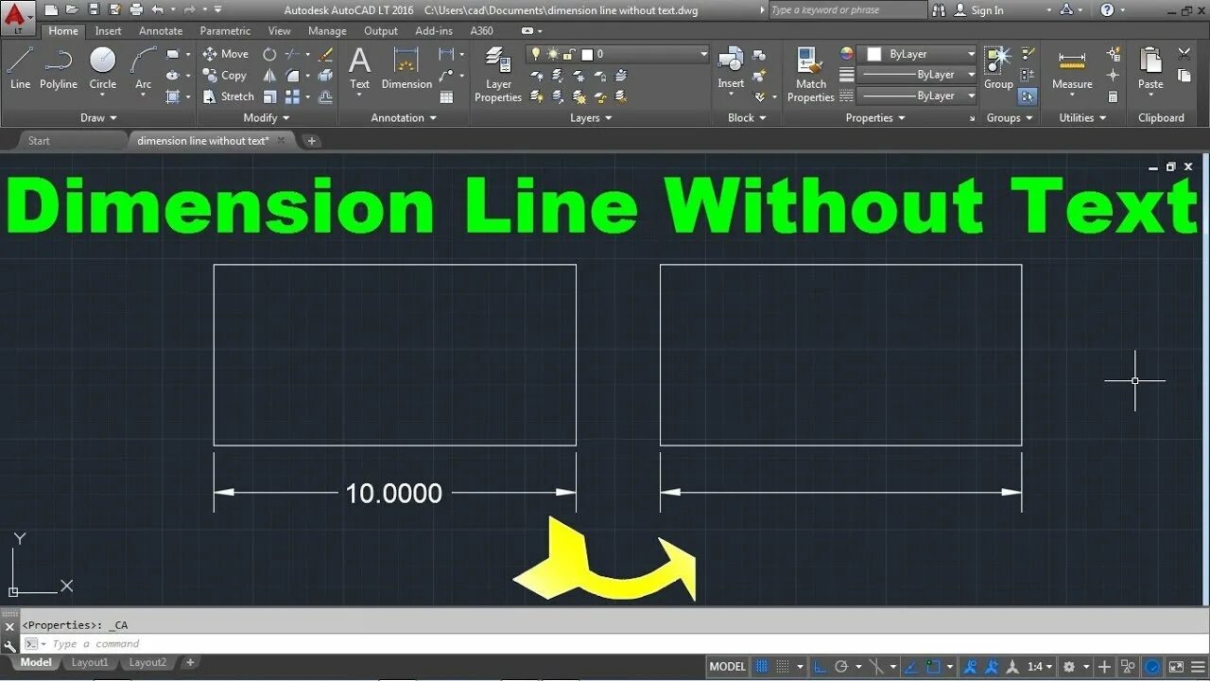Open the Manage ribbon tab

[x=327, y=31]
